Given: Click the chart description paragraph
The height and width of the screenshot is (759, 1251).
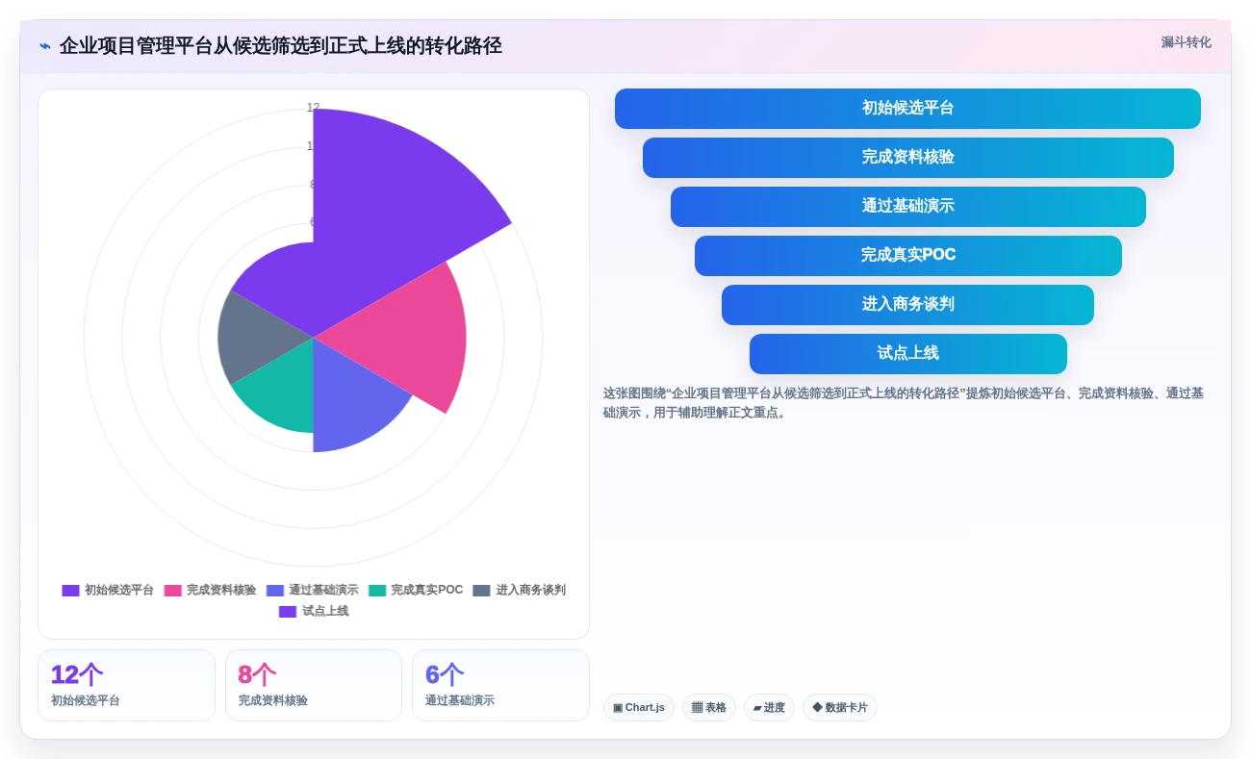Looking at the screenshot, I should 904,403.
